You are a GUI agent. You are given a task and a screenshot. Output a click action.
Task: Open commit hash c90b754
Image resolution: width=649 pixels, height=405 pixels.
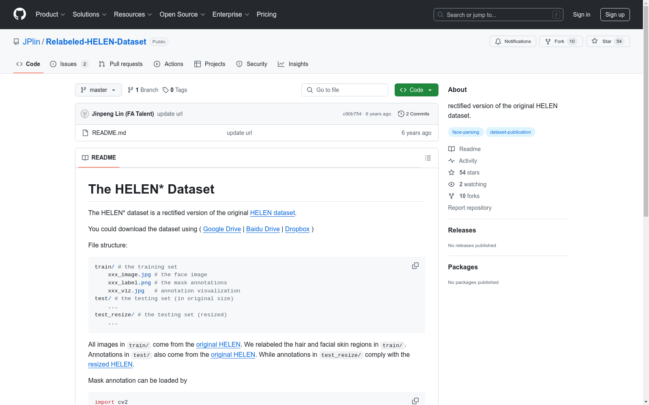pyautogui.click(x=352, y=114)
